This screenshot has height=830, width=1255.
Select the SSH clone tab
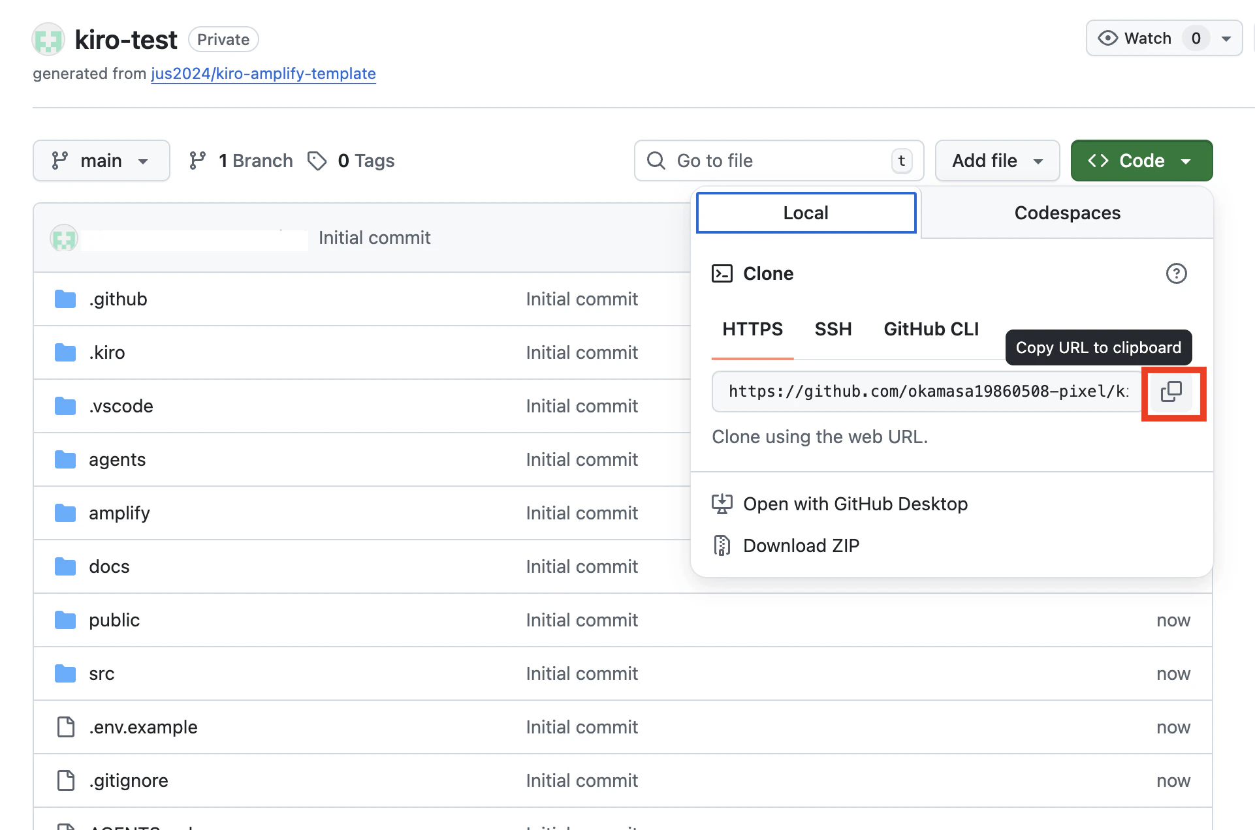coord(833,329)
